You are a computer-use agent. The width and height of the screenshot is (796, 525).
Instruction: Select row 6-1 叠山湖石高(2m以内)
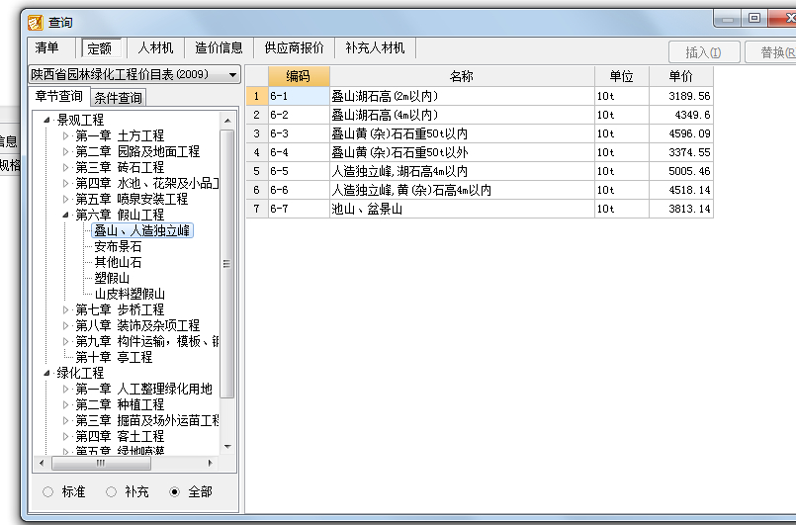point(480,96)
